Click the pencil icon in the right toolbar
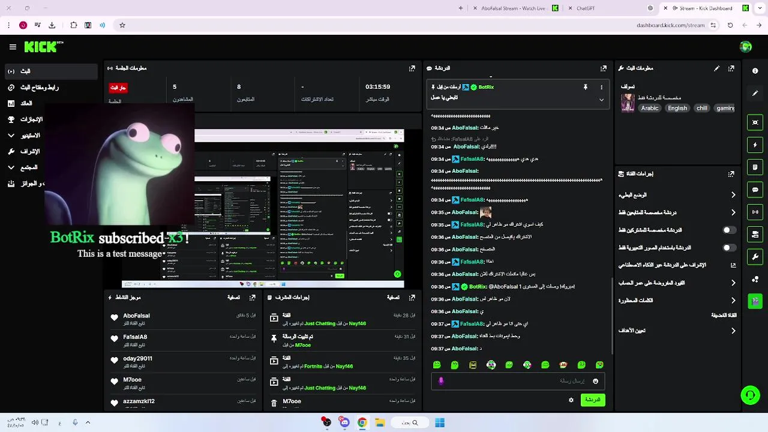 [755, 94]
